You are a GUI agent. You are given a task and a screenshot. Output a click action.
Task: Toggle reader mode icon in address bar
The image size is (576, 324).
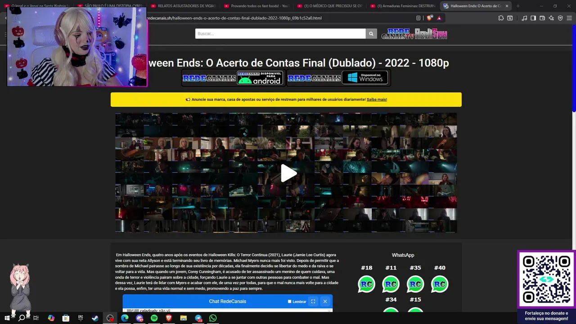[x=418, y=18]
